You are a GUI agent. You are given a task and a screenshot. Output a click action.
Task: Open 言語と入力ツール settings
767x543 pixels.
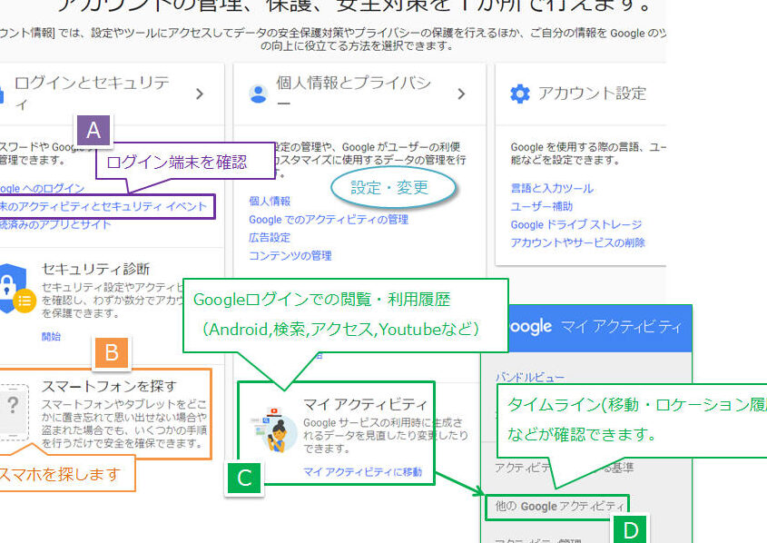tap(551, 188)
